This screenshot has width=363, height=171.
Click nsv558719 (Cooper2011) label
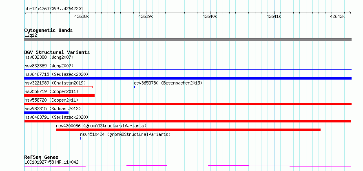click(51, 91)
